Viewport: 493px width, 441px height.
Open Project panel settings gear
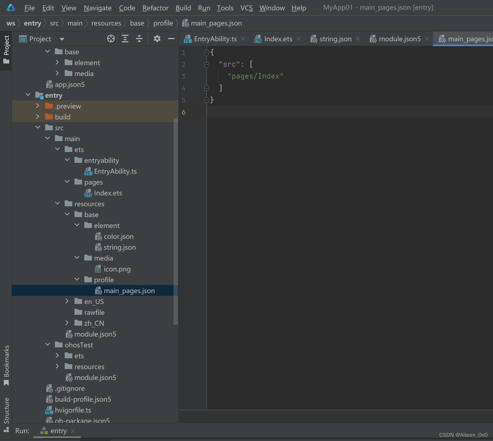point(157,39)
